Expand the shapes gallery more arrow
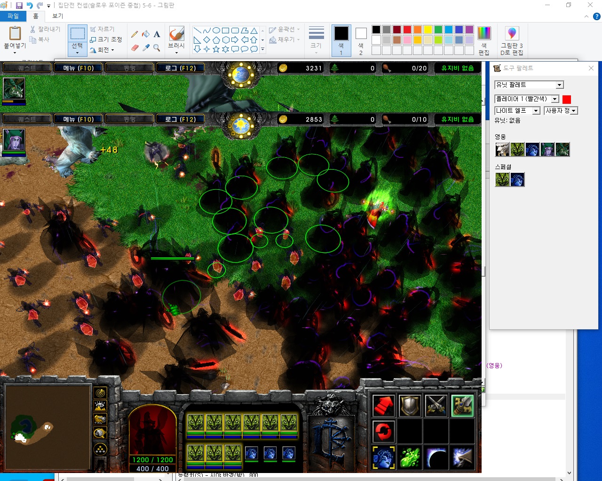This screenshot has width=602, height=481. point(262,49)
